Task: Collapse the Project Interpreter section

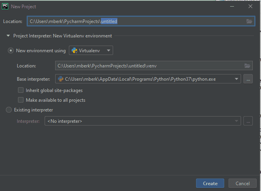Action: 8,36
